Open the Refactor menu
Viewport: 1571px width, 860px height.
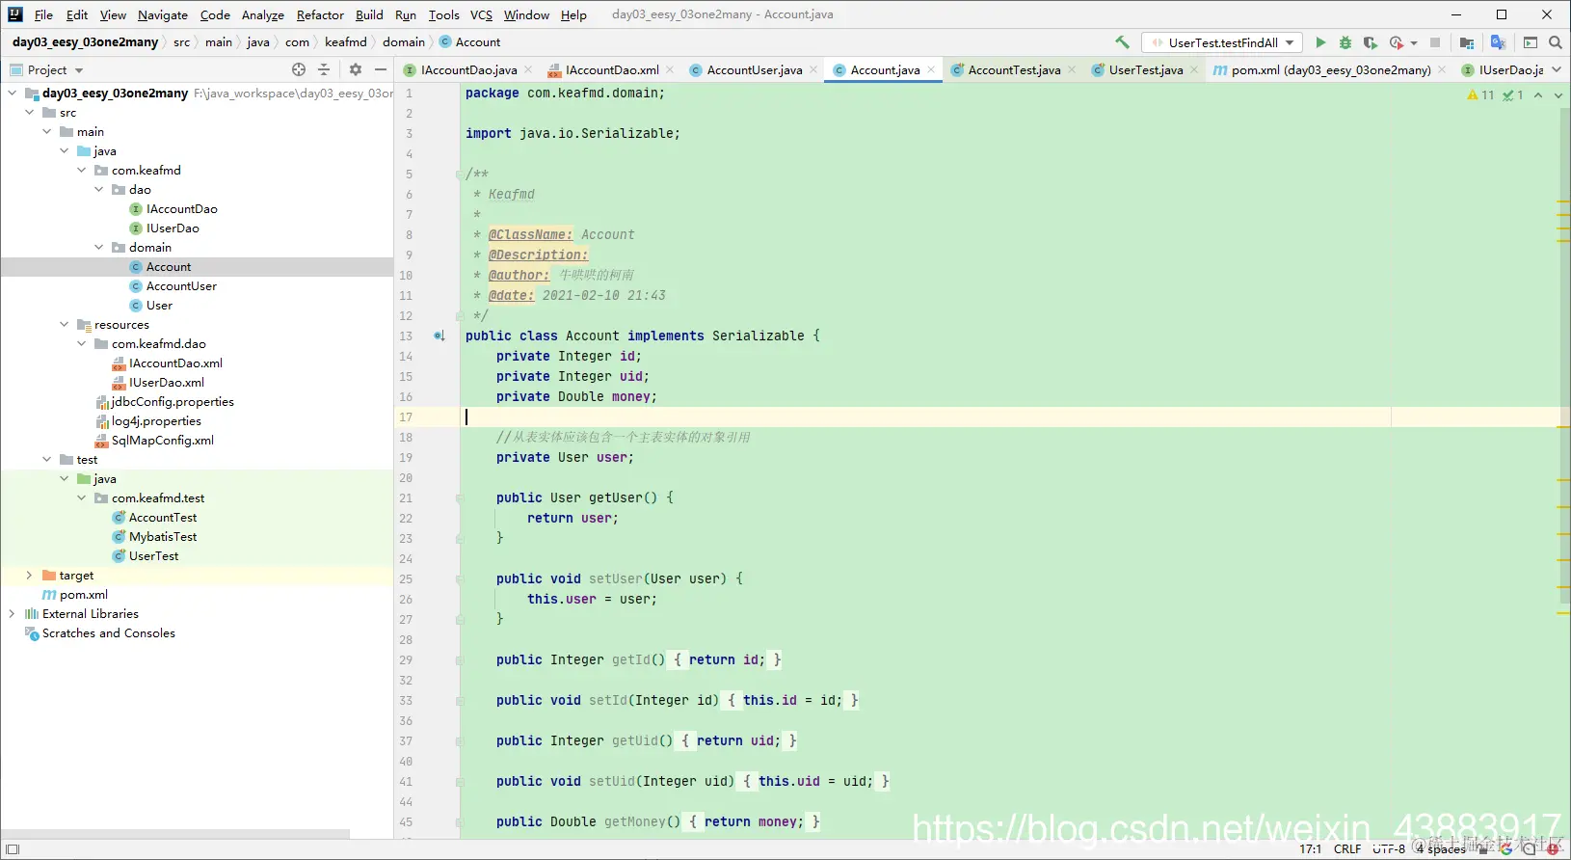point(320,14)
